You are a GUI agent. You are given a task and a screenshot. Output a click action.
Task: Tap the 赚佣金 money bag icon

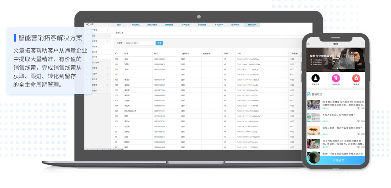[356, 79]
